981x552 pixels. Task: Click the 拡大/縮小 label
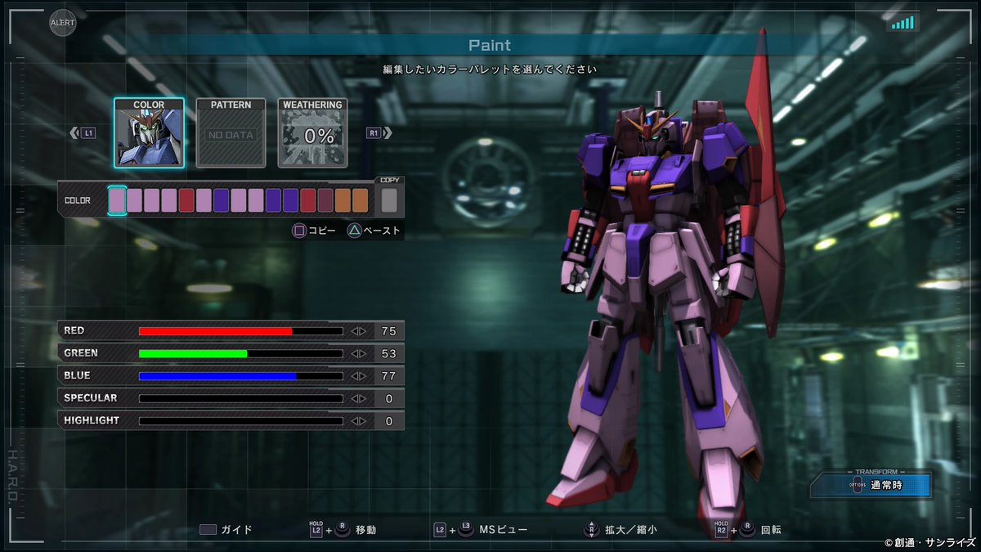pos(631,530)
